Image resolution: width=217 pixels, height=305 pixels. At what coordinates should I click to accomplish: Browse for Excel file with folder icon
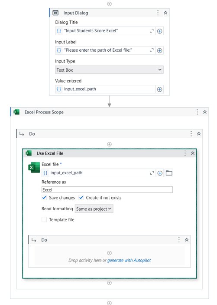169,173
